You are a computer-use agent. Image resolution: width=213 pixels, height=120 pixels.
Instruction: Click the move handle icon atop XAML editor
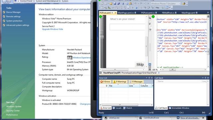pyautogui.click(x=208, y=16)
